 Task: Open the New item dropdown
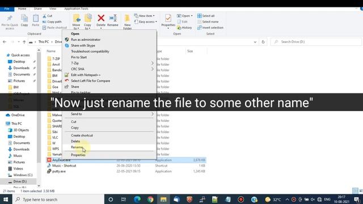144,16
